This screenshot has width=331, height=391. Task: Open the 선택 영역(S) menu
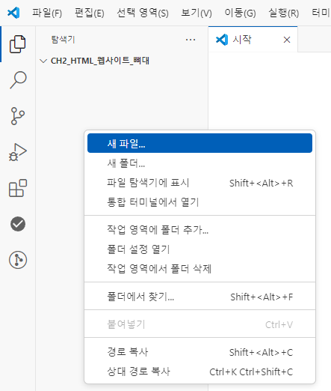click(x=143, y=13)
